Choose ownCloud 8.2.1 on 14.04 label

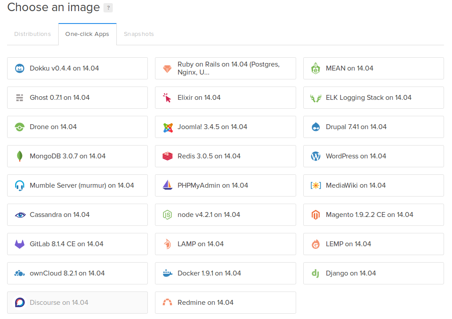pyautogui.click(x=67, y=273)
